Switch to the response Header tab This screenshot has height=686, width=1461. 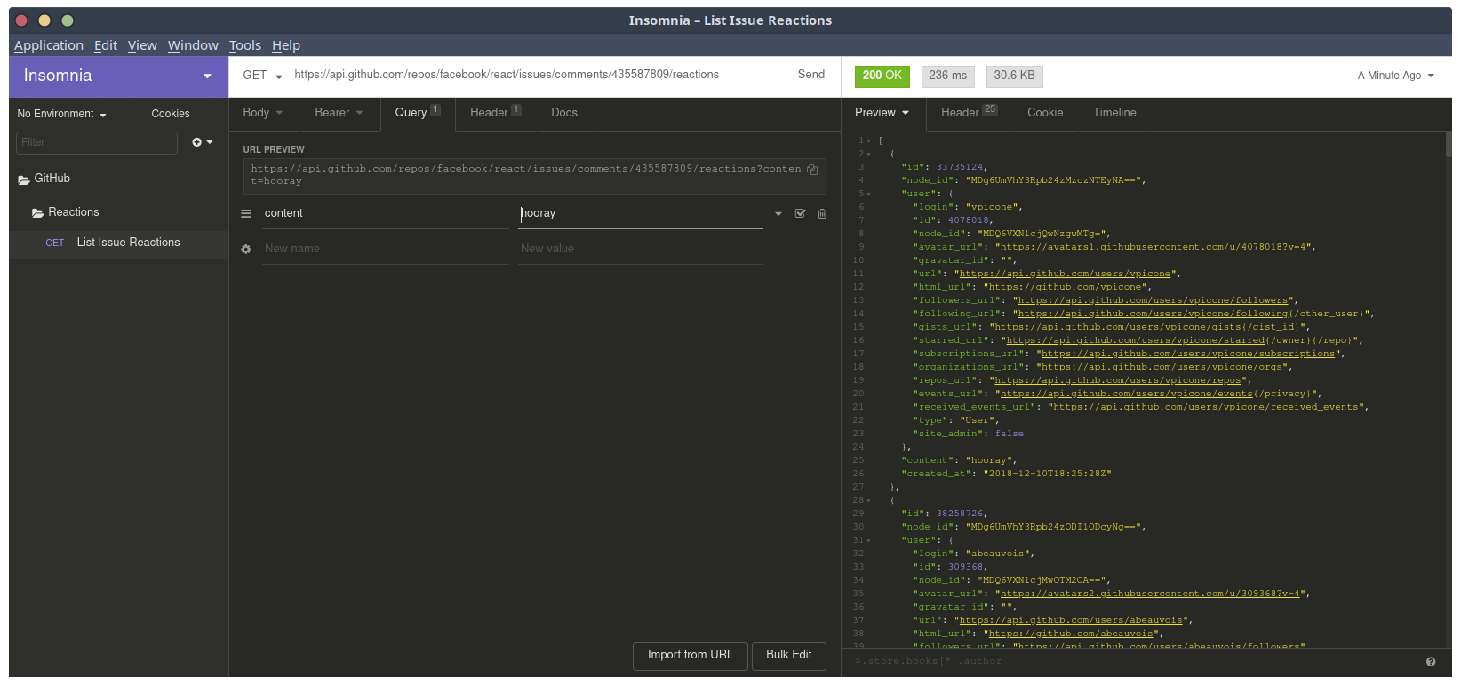tap(969, 113)
